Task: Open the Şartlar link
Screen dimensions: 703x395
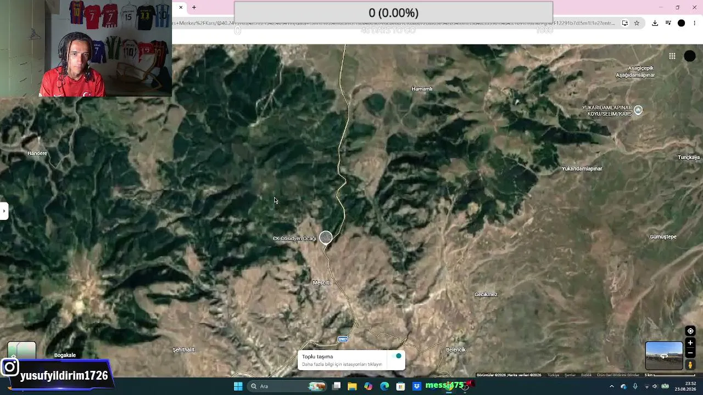Action: tap(570, 375)
